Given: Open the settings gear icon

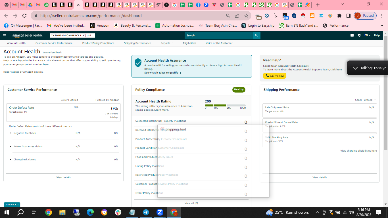Looking at the screenshot, I should pos(359,35).
